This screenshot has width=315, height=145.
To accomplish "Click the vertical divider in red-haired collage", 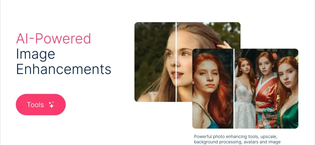I will pos(234,88).
